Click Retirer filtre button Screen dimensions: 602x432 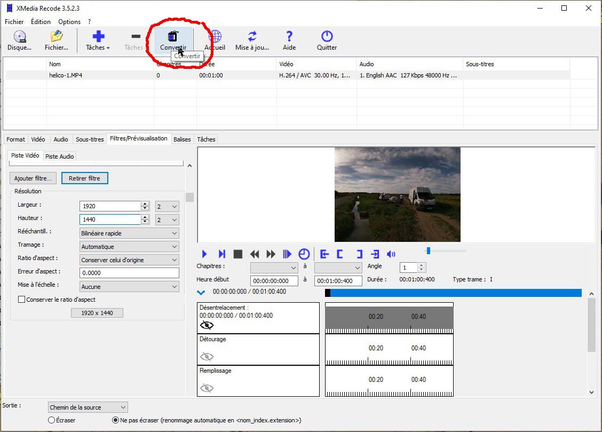click(84, 178)
